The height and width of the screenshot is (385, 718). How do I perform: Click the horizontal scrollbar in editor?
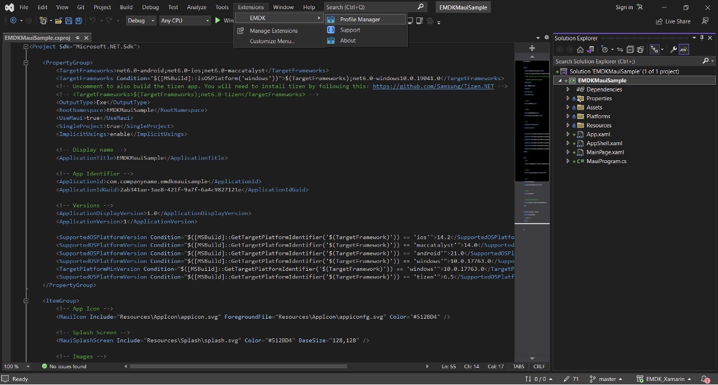[x=238, y=366]
